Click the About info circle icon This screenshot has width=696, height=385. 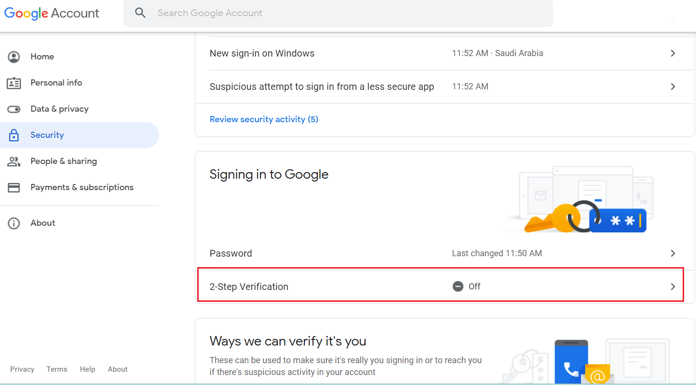pos(14,223)
